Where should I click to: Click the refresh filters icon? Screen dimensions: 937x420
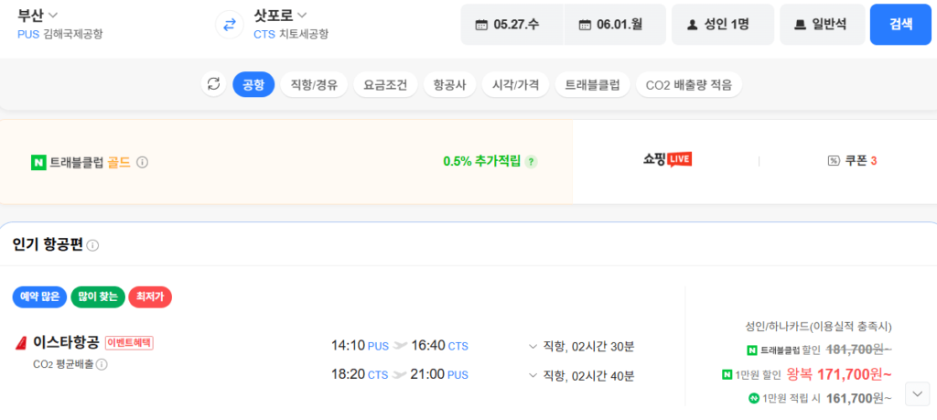pyautogui.click(x=213, y=84)
